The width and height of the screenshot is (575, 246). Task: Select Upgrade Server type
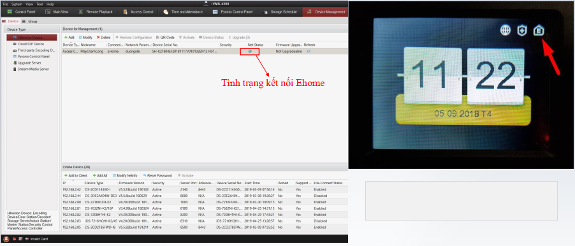click(28, 62)
